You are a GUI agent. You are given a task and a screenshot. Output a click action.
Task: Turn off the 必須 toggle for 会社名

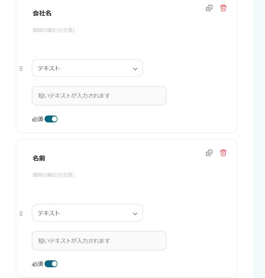pyautogui.click(x=51, y=119)
